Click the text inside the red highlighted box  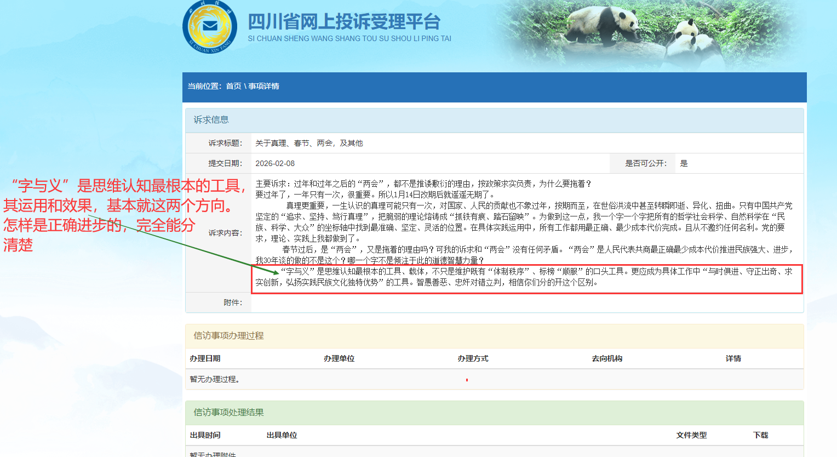click(526, 277)
